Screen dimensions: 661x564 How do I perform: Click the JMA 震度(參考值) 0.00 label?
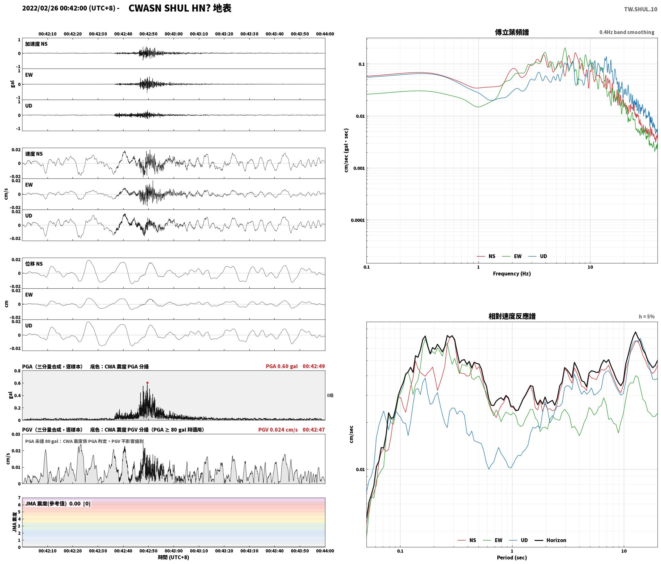58,504
